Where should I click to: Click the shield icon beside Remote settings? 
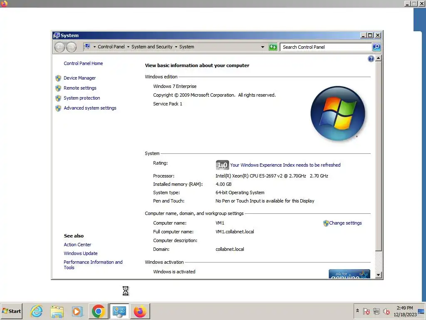(x=58, y=88)
